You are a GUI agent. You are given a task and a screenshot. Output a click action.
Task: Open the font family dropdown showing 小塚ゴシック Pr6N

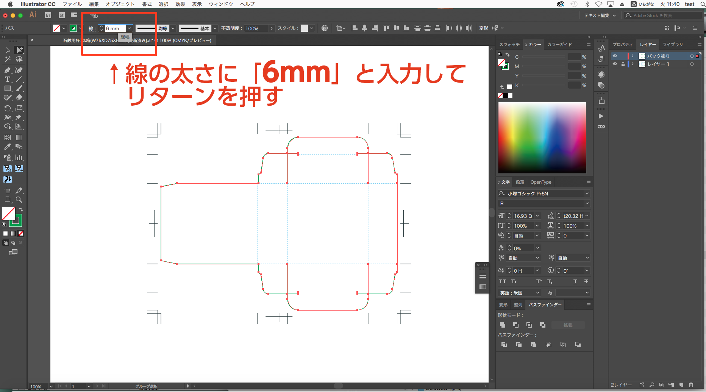tap(587, 193)
